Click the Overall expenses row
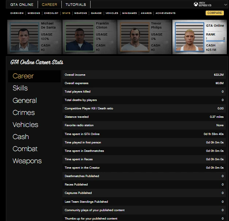The image size is (229, 221). [x=144, y=83]
